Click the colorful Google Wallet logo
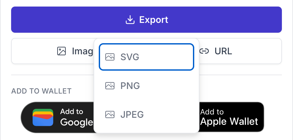The image size is (293, 140). 43,117
